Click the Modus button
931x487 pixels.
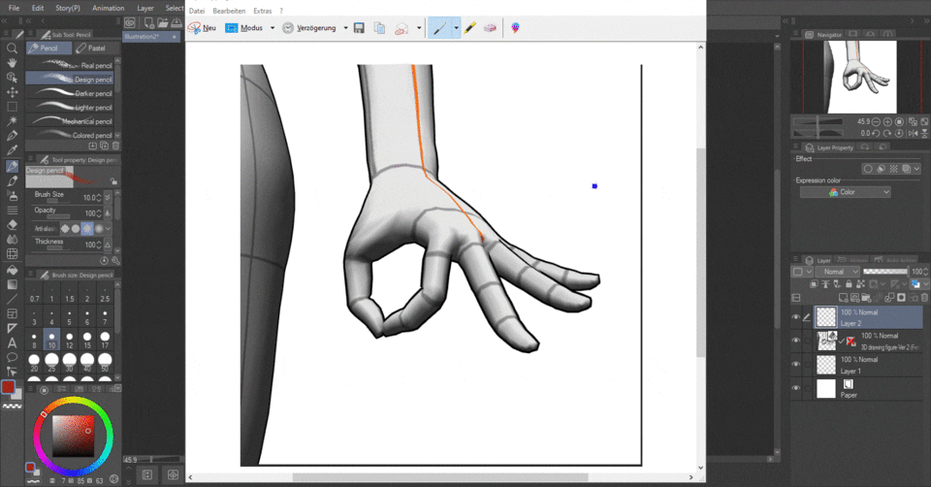click(244, 28)
